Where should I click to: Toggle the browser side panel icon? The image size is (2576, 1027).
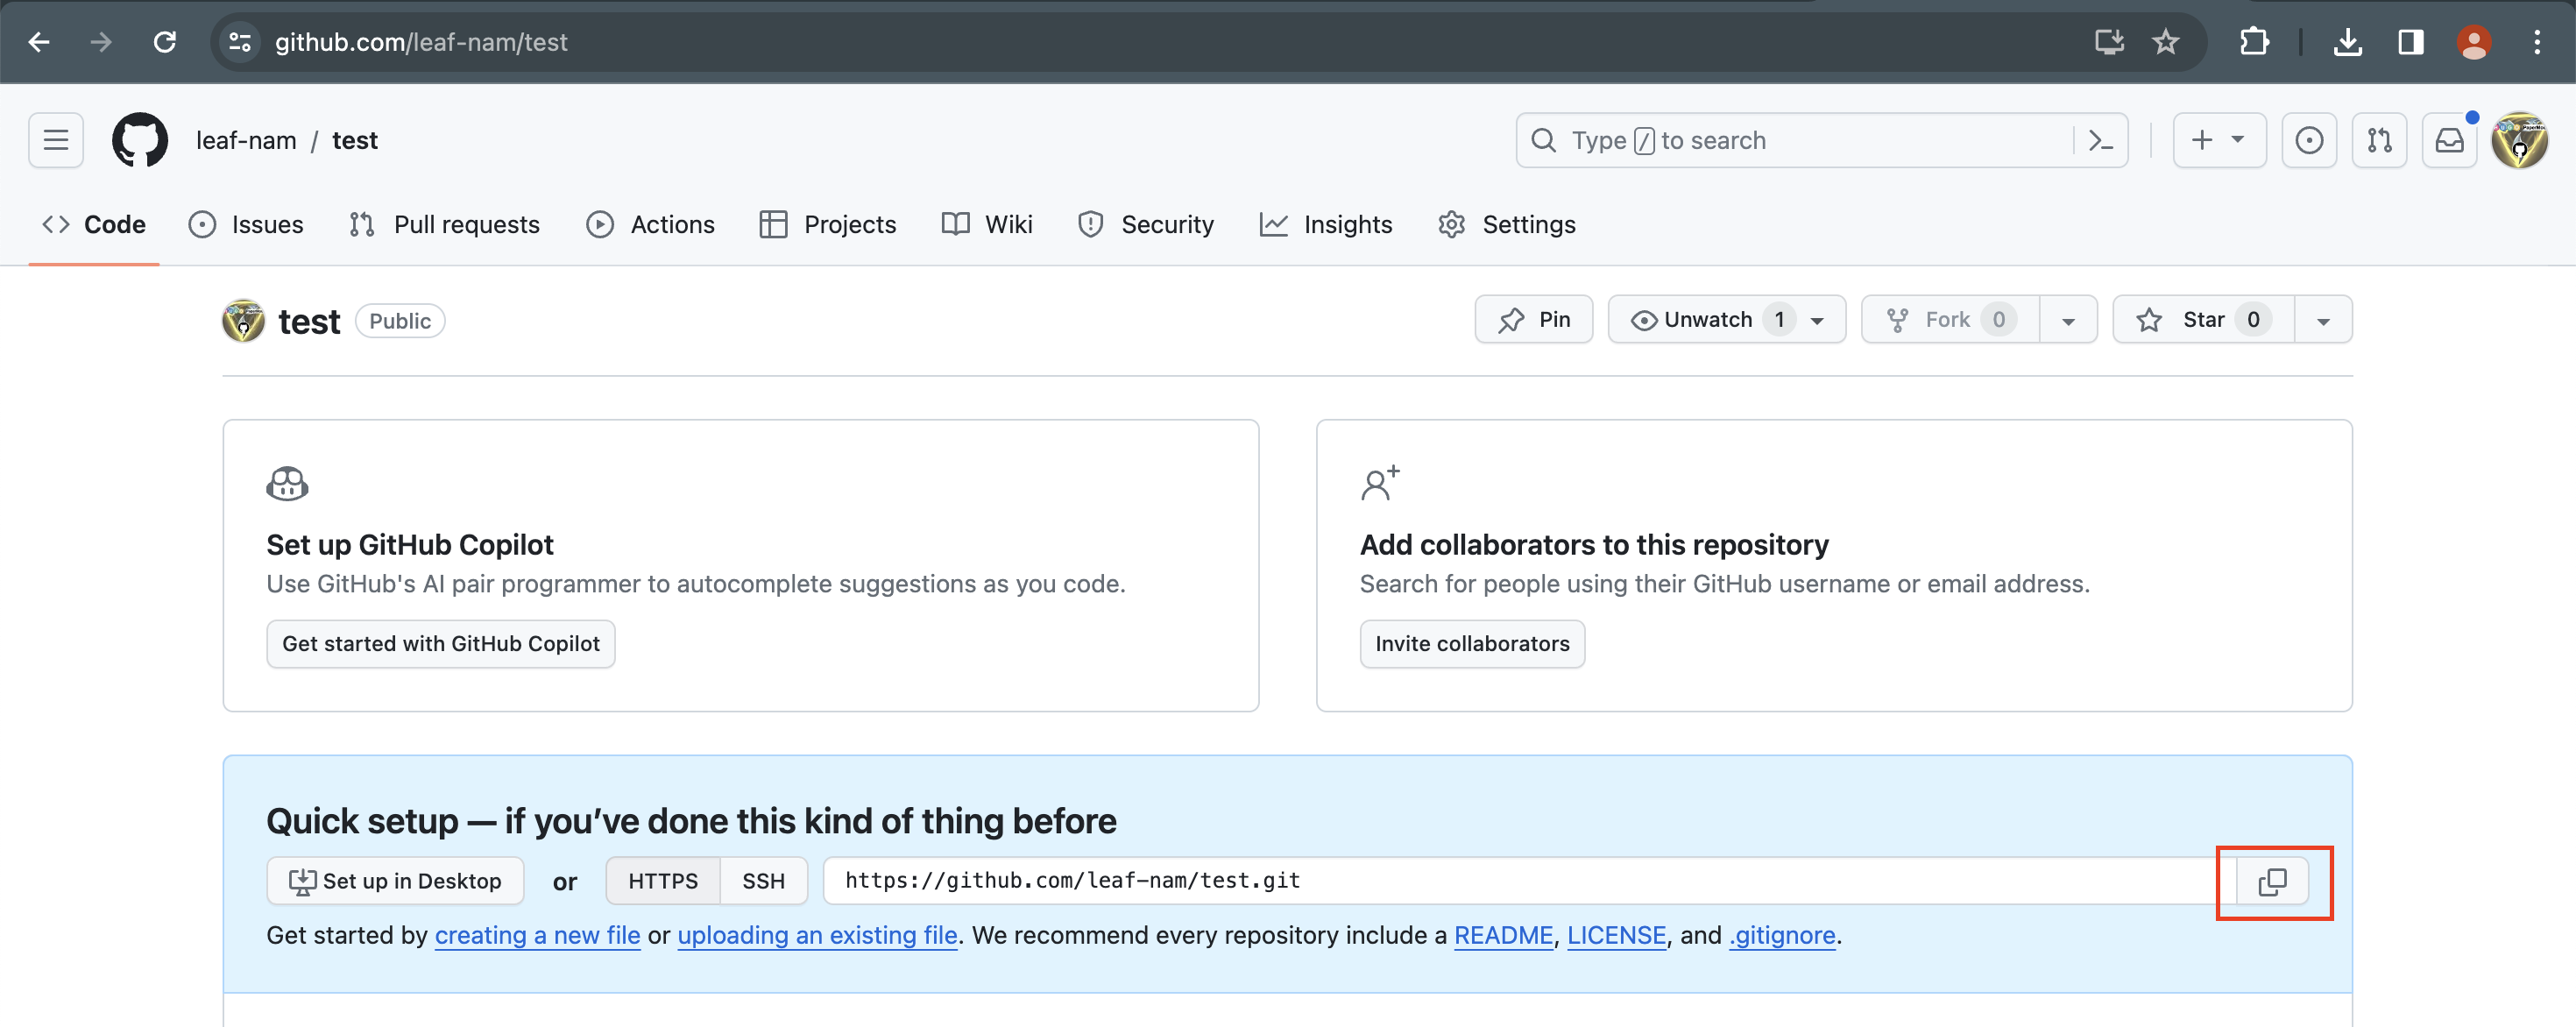tap(2411, 42)
